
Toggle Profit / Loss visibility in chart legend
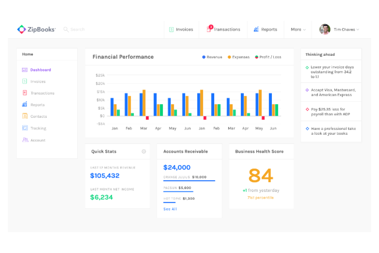(x=268, y=57)
